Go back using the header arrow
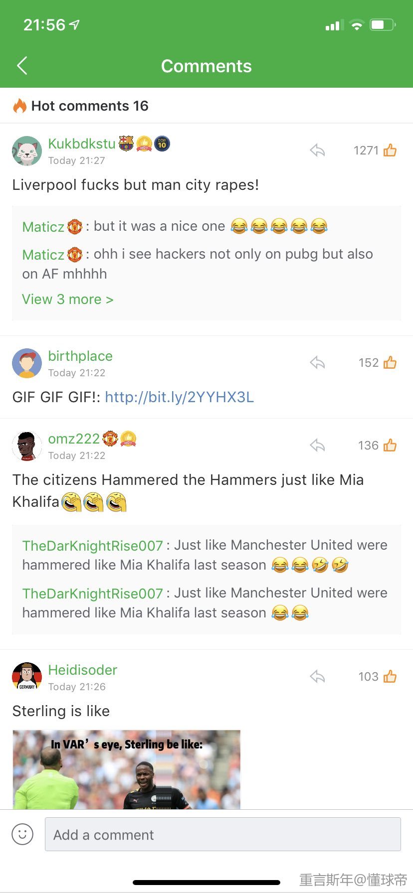The width and height of the screenshot is (413, 893). tap(22, 66)
